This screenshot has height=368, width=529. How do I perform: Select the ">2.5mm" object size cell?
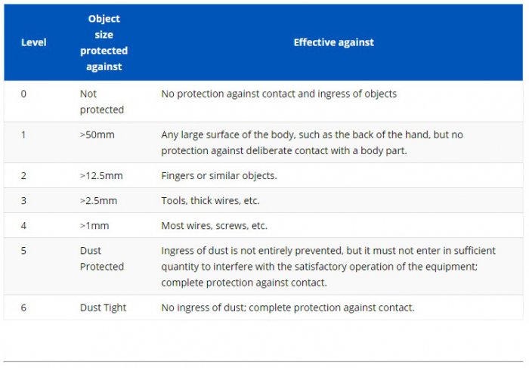(x=97, y=200)
